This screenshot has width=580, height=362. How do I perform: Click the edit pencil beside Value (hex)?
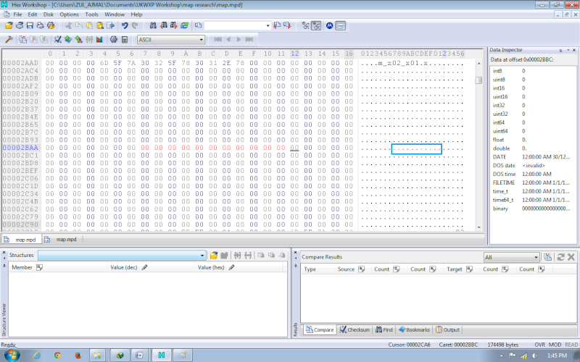tap(231, 267)
